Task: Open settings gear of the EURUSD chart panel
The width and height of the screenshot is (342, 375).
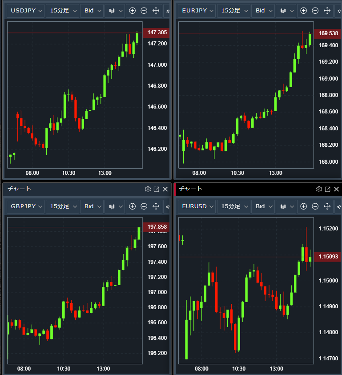Action: (x=319, y=190)
